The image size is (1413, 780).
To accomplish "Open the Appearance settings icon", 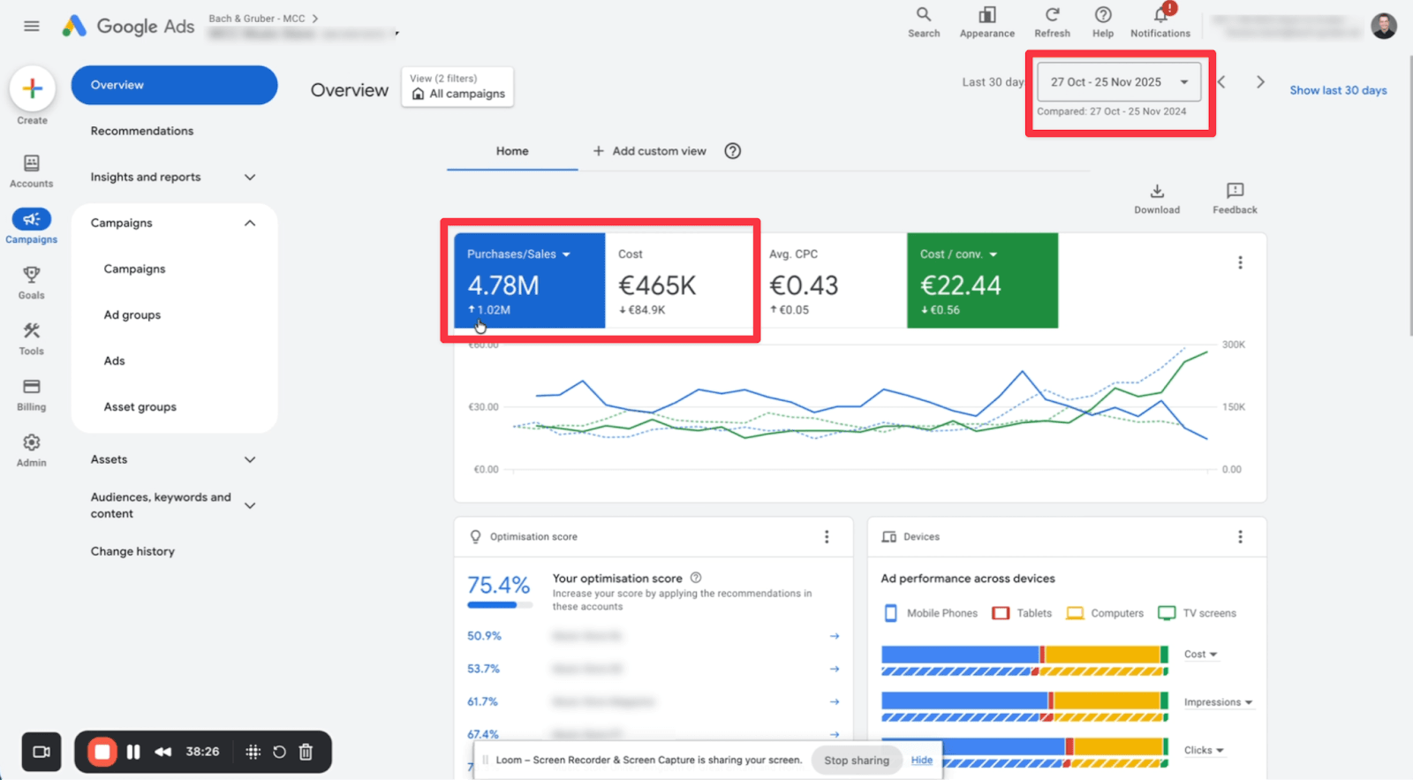I will [987, 22].
